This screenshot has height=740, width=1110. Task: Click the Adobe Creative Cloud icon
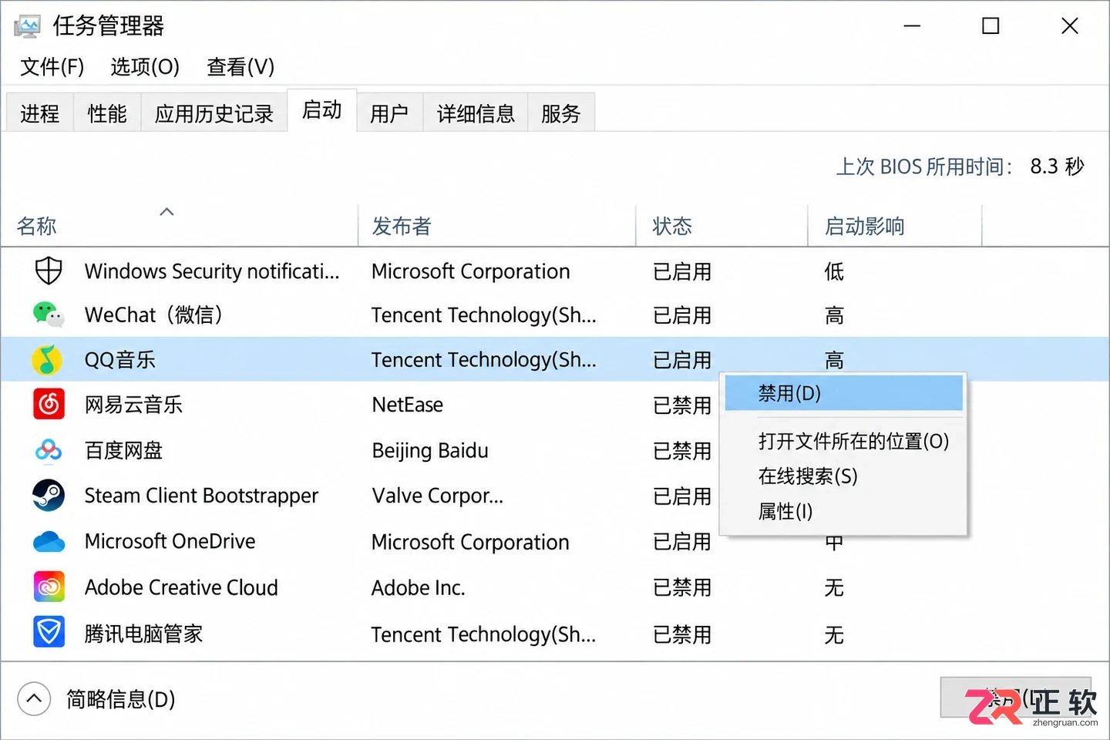(x=49, y=587)
